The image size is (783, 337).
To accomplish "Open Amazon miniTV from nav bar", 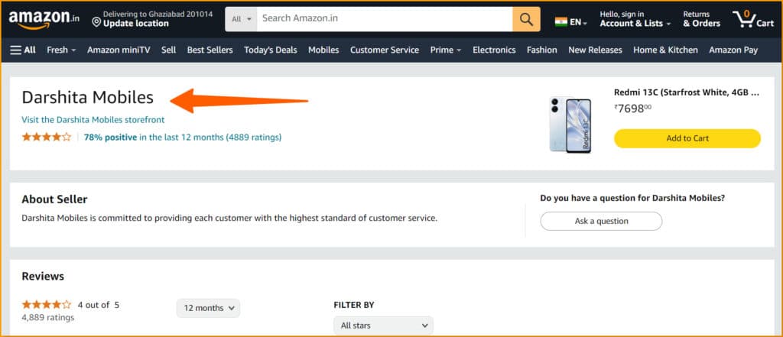I will pos(119,50).
